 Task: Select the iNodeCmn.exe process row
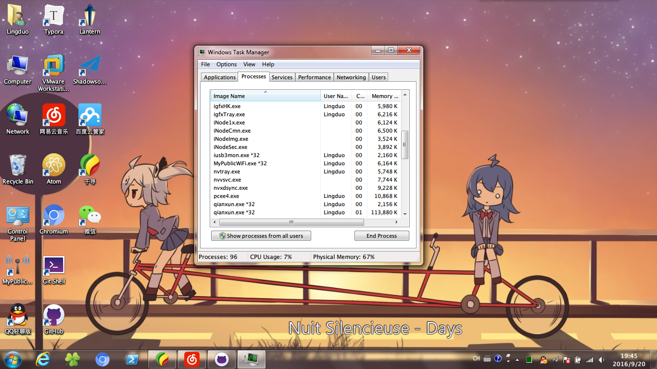pos(305,131)
